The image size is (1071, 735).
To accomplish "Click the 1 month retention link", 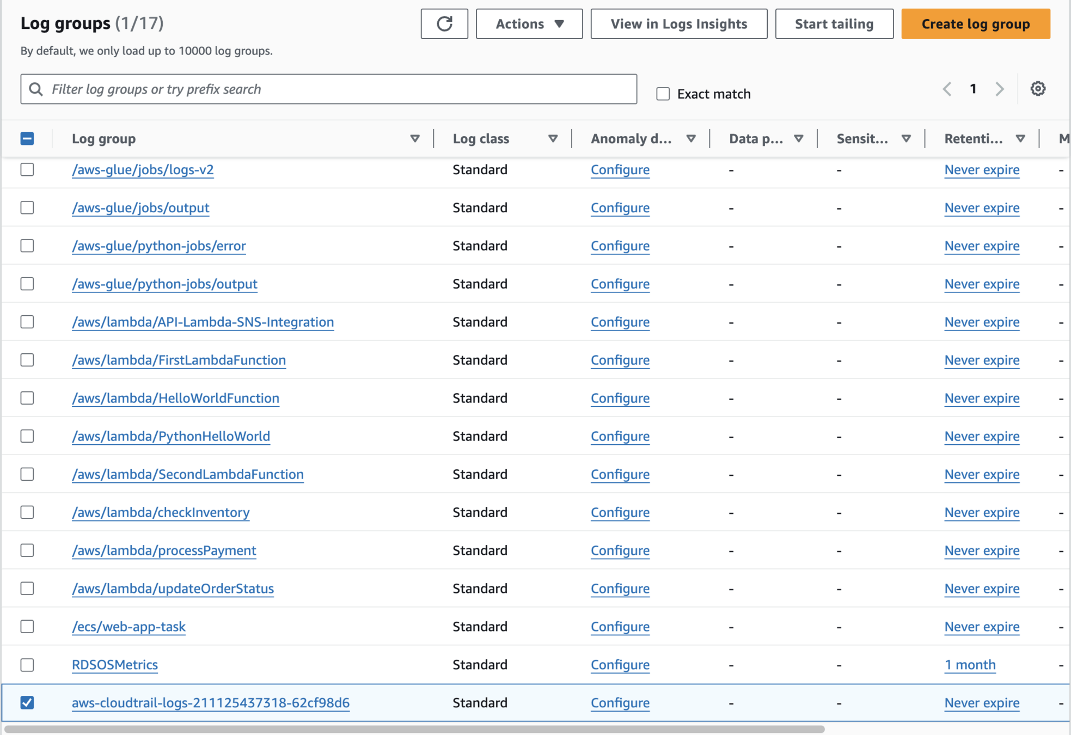I will pos(970,665).
